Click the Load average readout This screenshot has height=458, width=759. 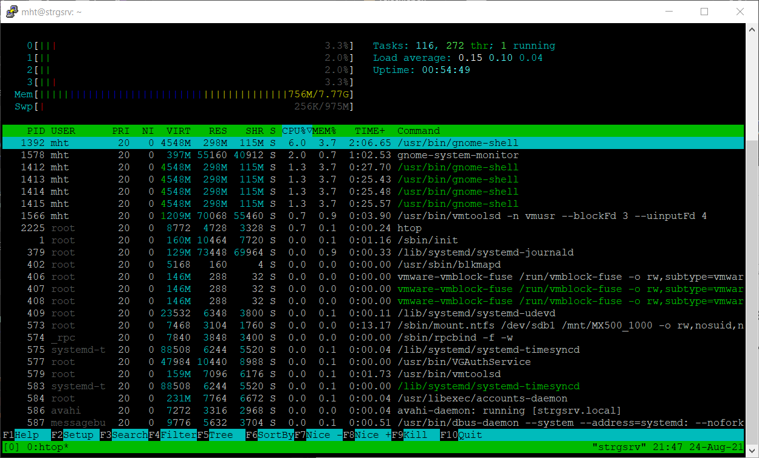click(x=458, y=58)
